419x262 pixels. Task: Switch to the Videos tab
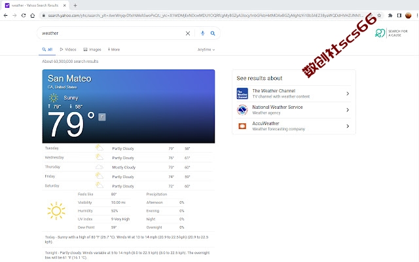[68, 50]
